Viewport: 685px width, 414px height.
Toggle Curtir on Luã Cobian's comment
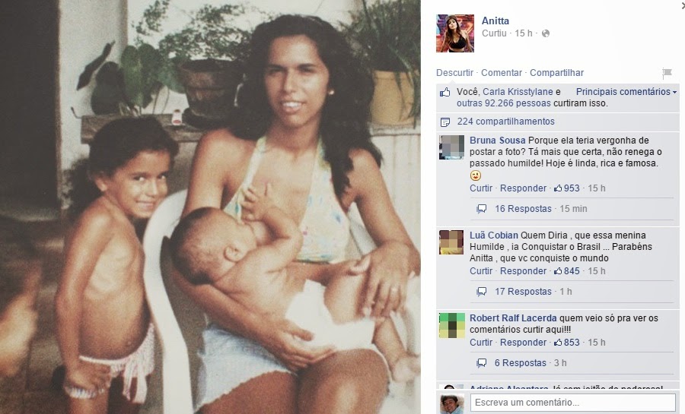click(x=480, y=271)
